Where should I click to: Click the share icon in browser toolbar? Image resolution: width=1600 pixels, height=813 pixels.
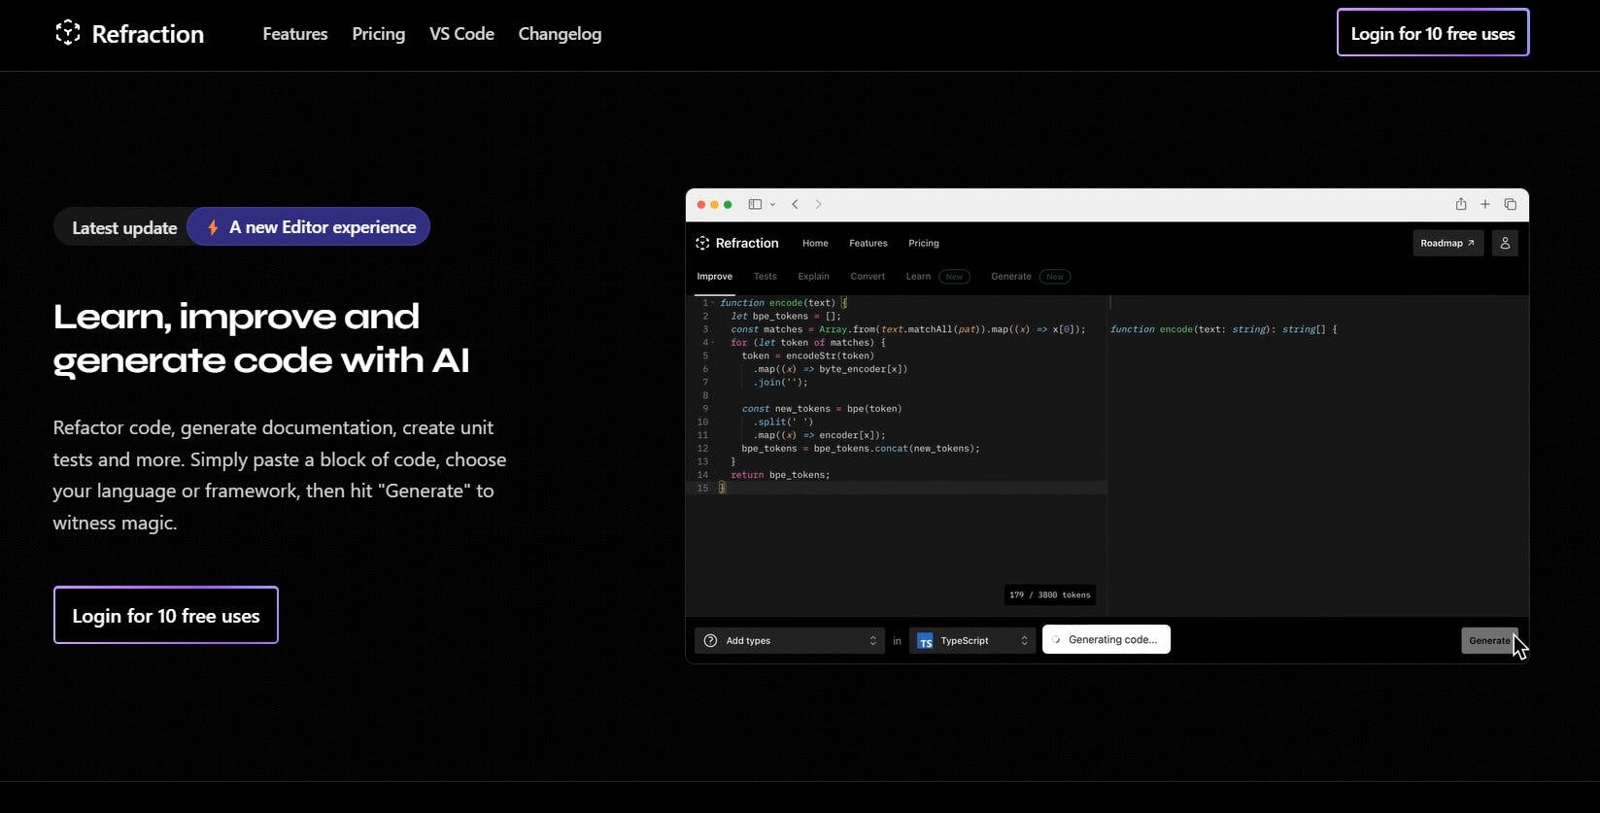click(1460, 204)
